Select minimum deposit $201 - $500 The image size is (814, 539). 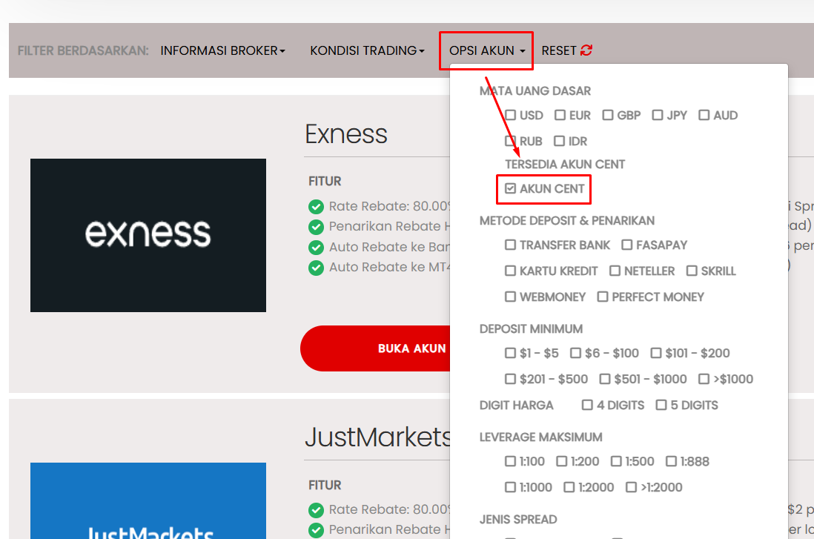[510, 379]
